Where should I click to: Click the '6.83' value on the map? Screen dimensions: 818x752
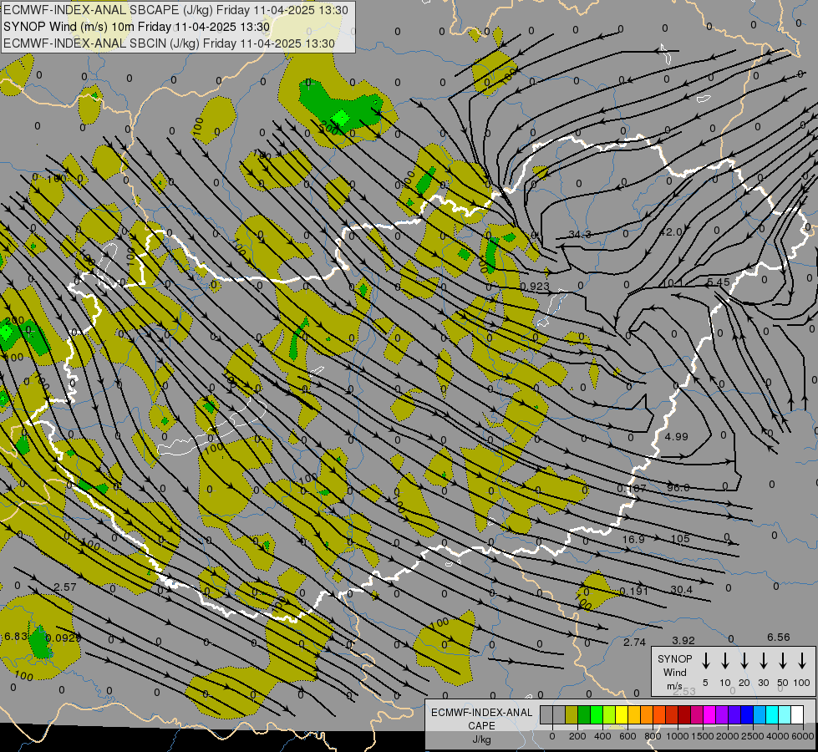tap(15, 636)
